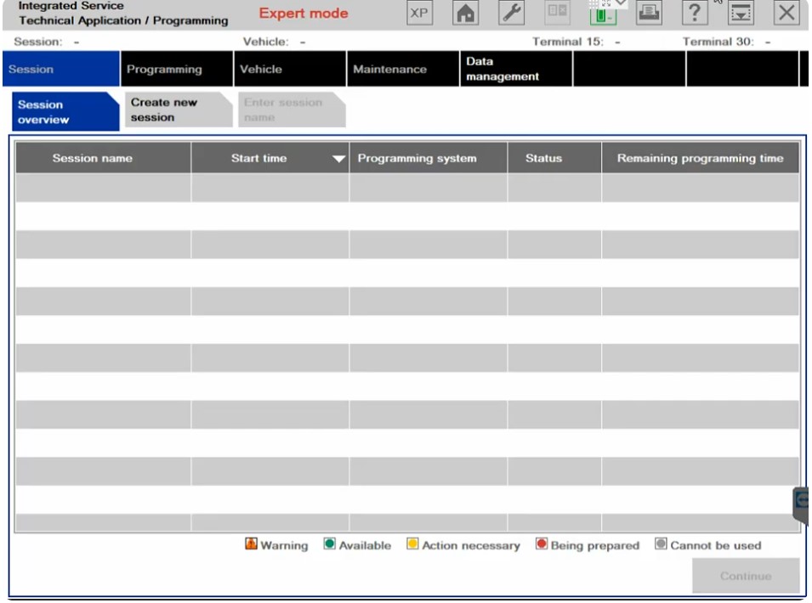This screenshot has width=812, height=603.
Task: Click the minimize-to-tray arrow icon
Action: tap(741, 14)
